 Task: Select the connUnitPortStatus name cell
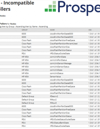58,60
